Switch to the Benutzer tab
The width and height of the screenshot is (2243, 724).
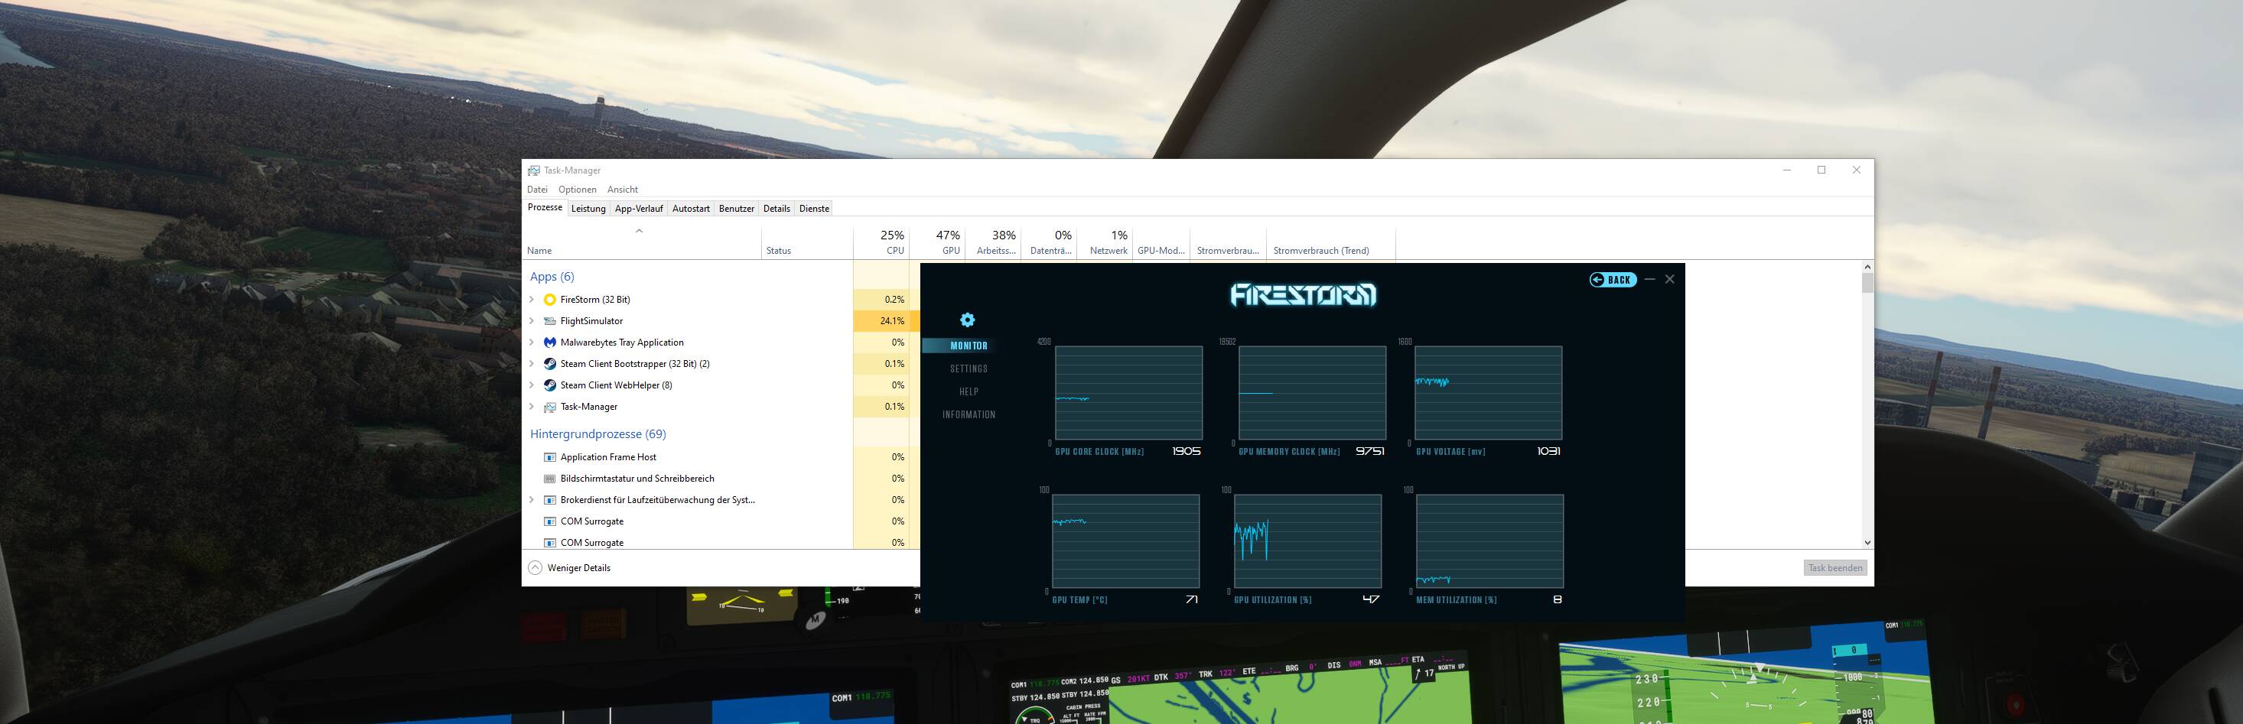736,209
